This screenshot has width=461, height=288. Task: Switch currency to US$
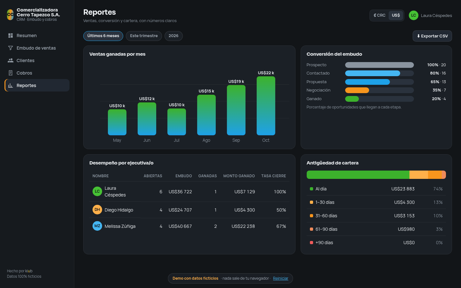coord(396,15)
